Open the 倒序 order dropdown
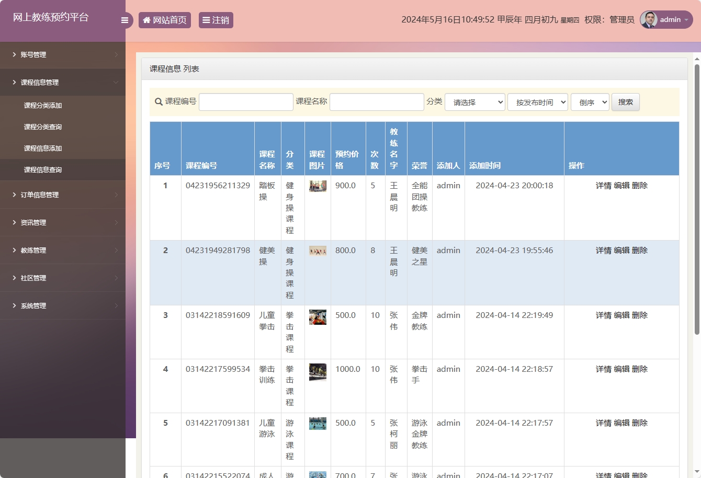Screen dimensions: 701x478 point(590,102)
